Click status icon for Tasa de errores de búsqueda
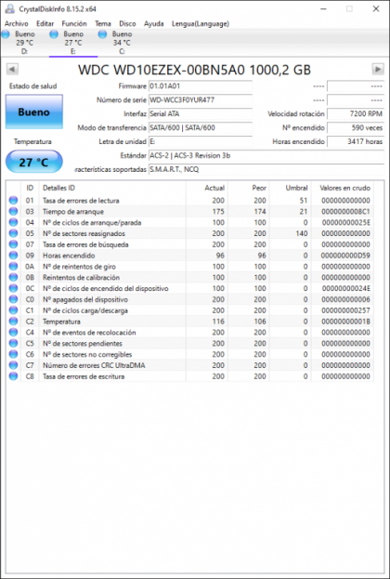The height and width of the screenshot is (579, 390). (13, 244)
